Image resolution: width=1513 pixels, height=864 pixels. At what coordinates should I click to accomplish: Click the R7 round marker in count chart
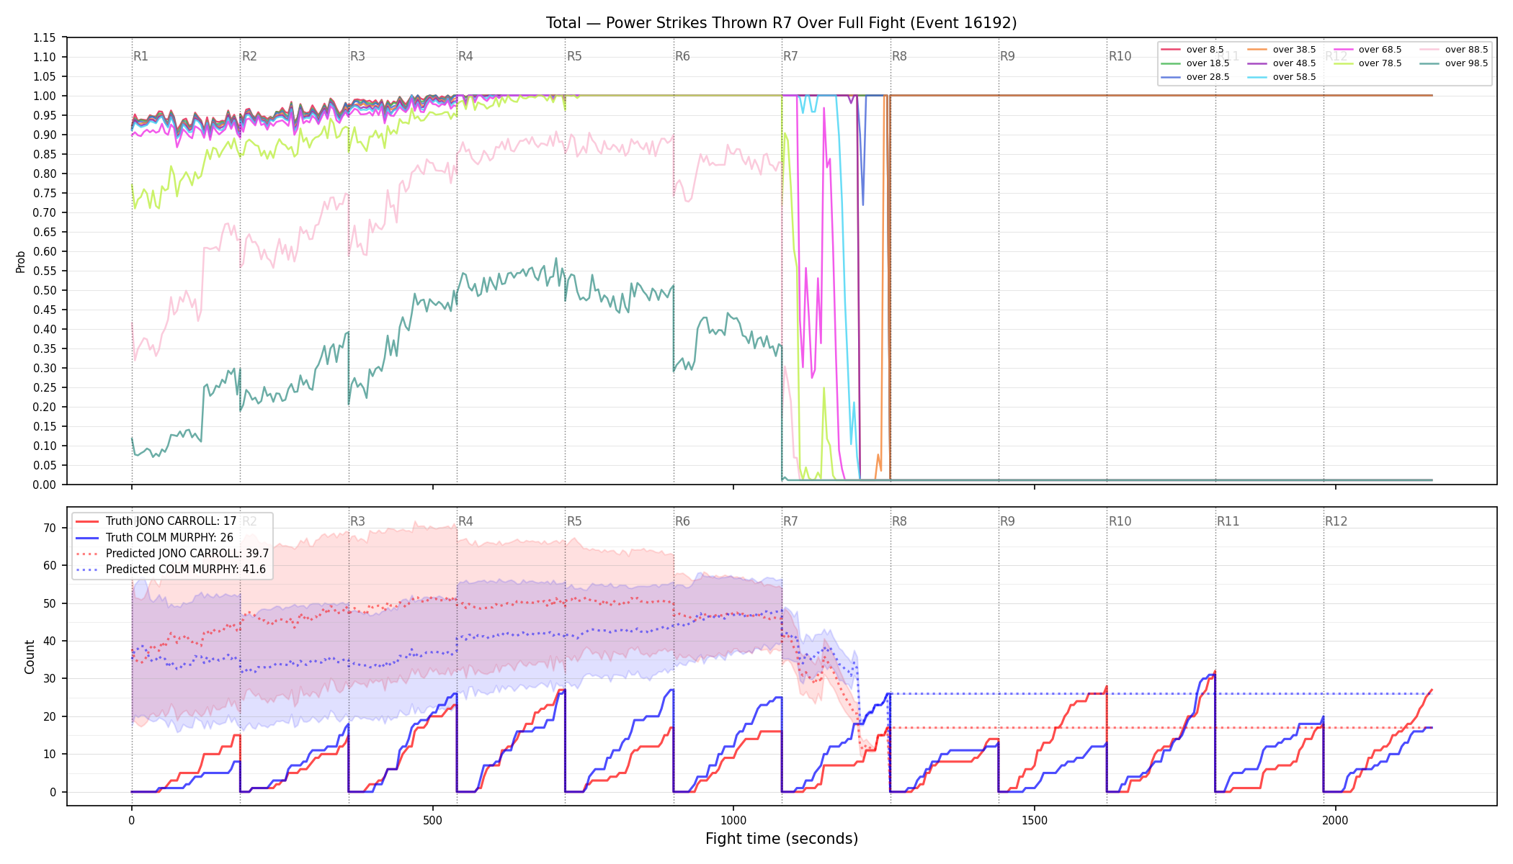point(790,521)
